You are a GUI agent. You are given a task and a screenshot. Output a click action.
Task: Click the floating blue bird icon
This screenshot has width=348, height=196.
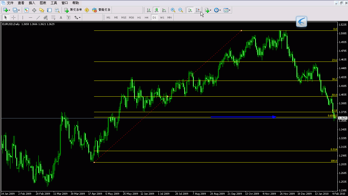coord(301,22)
